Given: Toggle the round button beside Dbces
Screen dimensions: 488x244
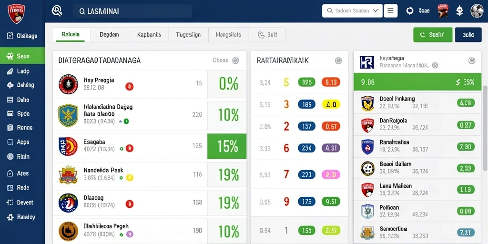Looking at the screenshot, I should 236,61.
